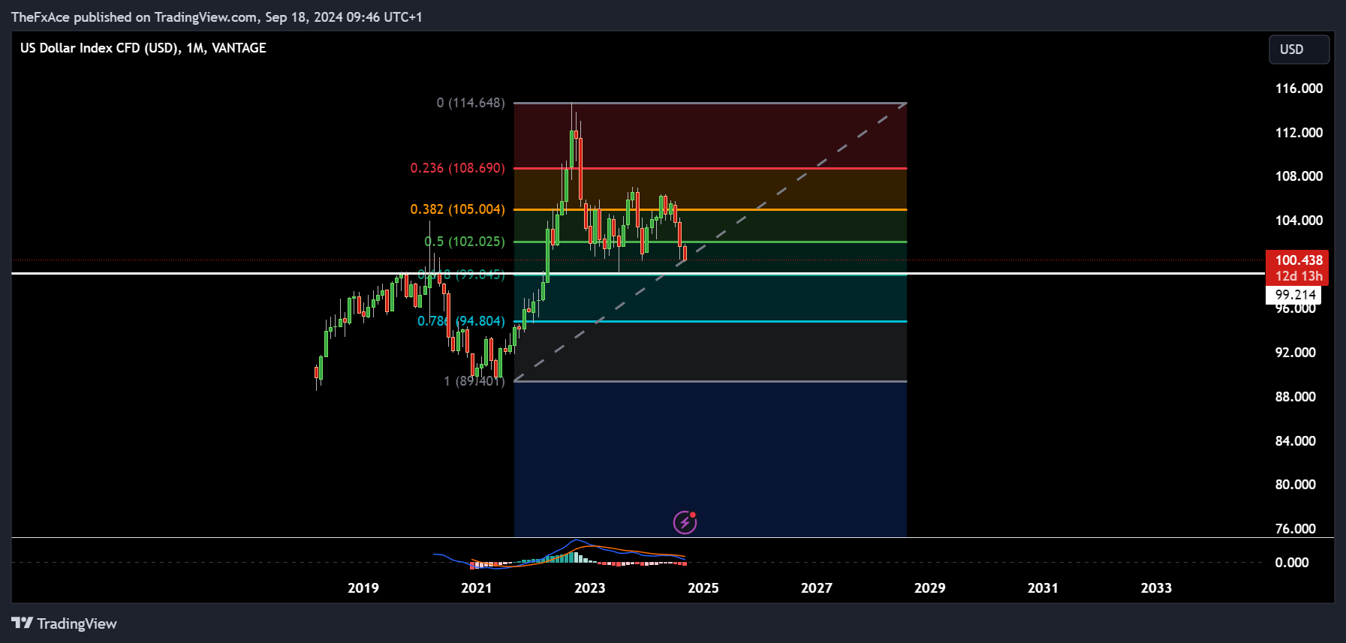
Task: Click the 0.236 (108.690) Fibonacci label
Action: coord(457,168)
